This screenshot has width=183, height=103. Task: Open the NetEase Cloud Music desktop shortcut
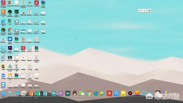coord(36,3)
